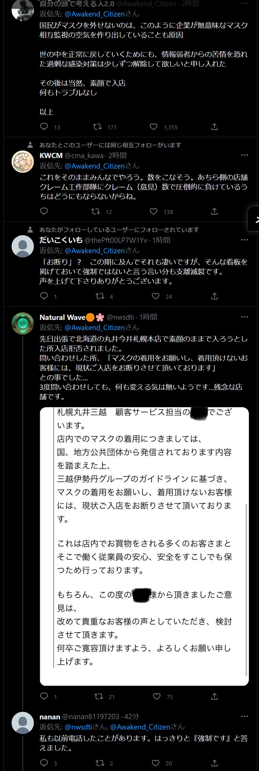Screen dimensions: 259x771
Task: Open more options for the KWCM tweet
Action: [244, 155]
